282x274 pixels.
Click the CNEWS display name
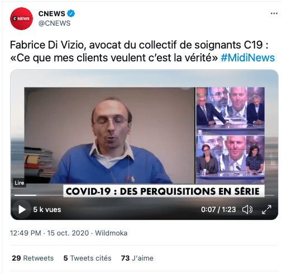(51, 13)
